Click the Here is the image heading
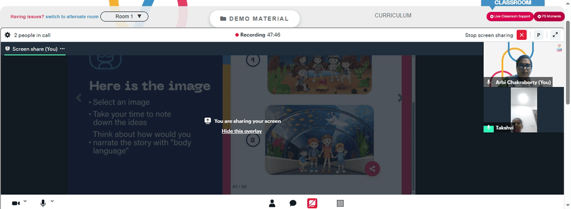The image size is (571, 209). (x=150, y=86)
